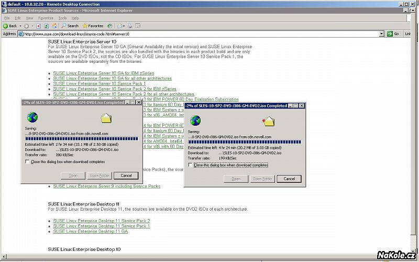
Task: Open the Favorites pane
Action: tap(93, 26)
